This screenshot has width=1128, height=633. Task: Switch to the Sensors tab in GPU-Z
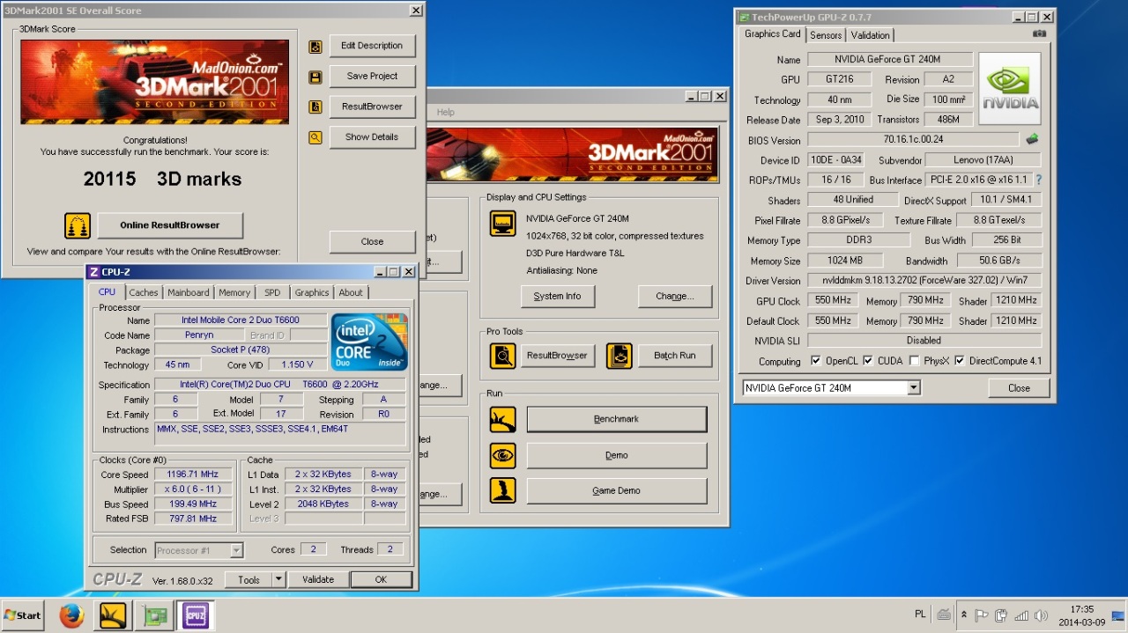pyautogui.click(x=826, y=35)
